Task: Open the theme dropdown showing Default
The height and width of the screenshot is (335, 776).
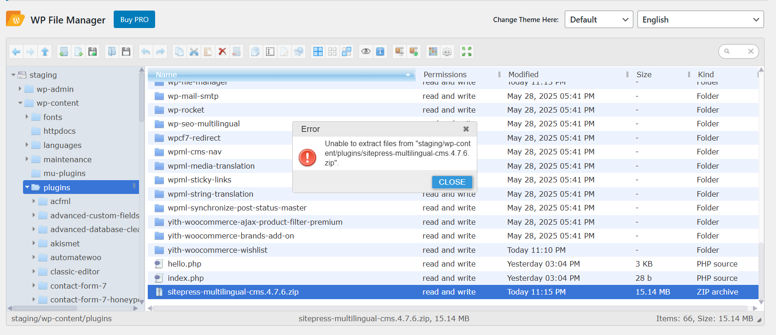Action: 599,19
